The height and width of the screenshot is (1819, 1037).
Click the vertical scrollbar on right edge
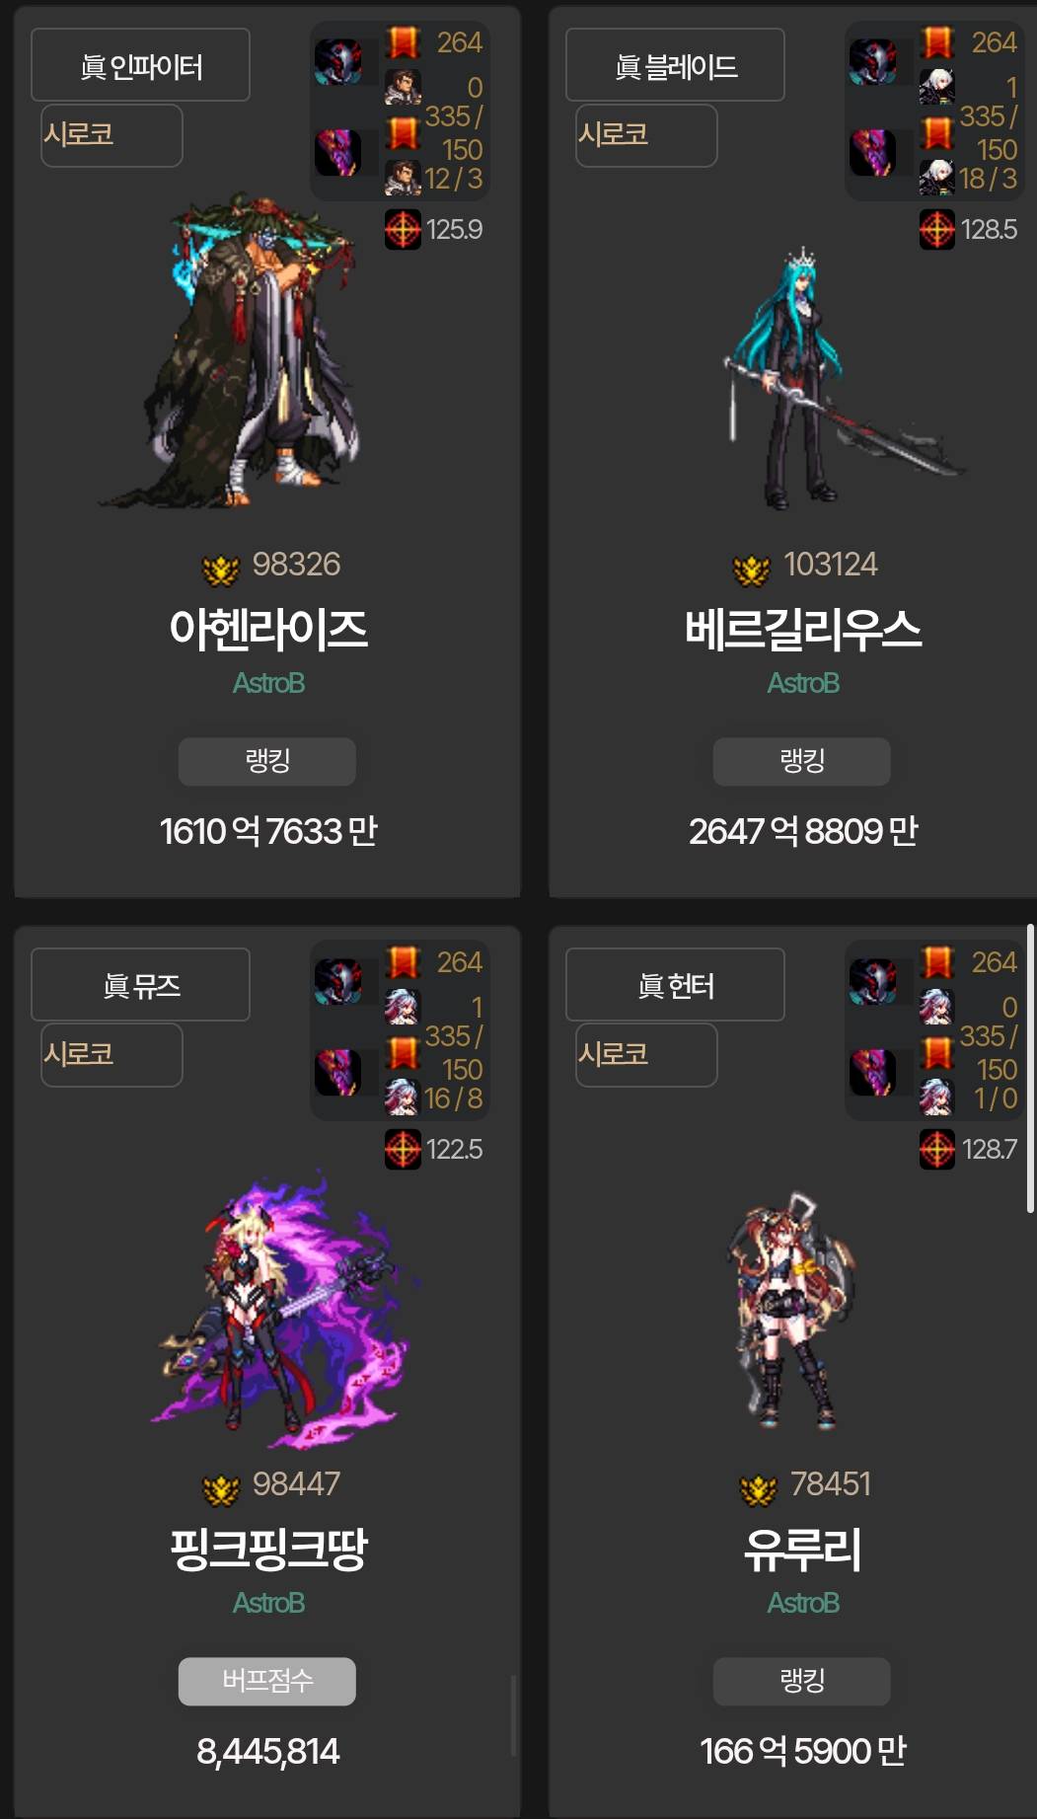[x=1030, y=1068]
